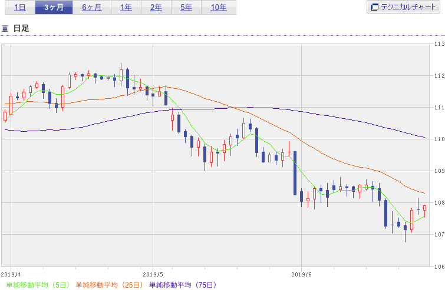Open the テクニカルチャート button

click(x=403, y=7)
